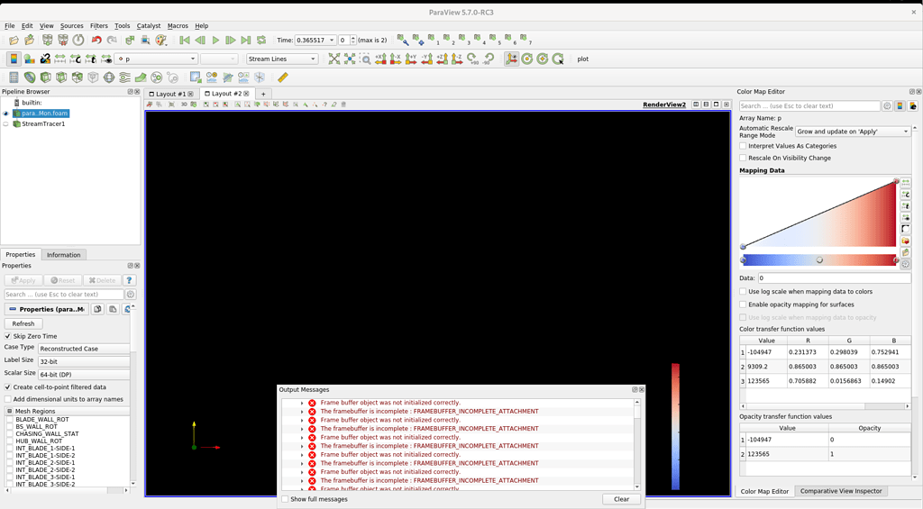Image resolution: width=923 pixels, height=509 pixels.
Task: Open the Label Size 32-bit dropdown
Action: point(84,361)
